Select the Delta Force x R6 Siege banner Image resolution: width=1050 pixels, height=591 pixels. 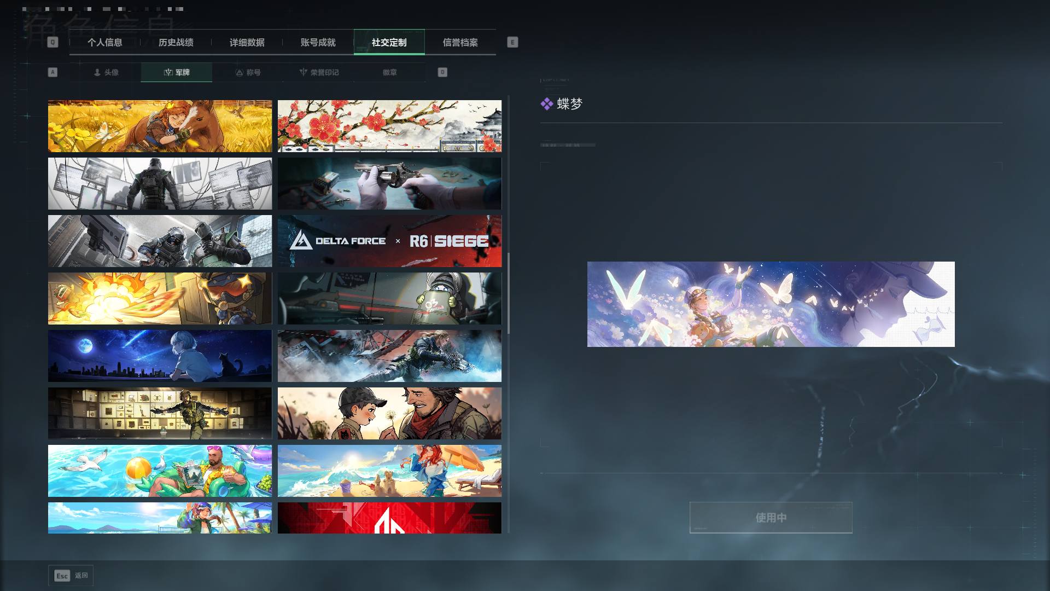click(x=389, y=241)
